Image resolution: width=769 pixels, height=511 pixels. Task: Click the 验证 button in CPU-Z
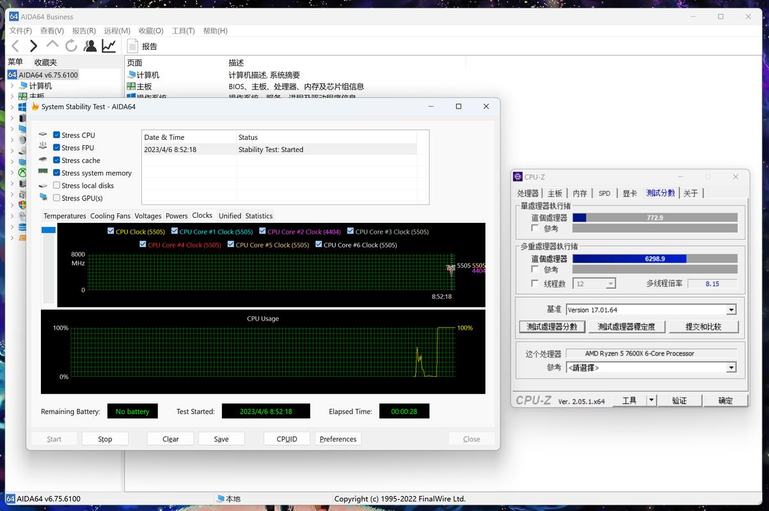click(x=679, y=400)
